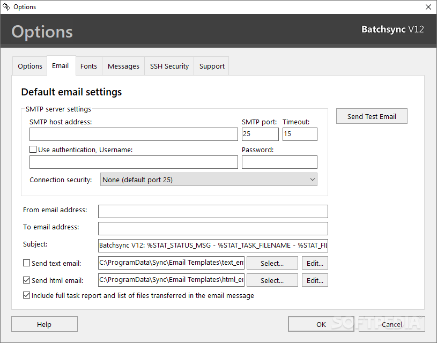Click the SMTP host address field
This screenshot has width=437, height=343.
tap(134, 135)
